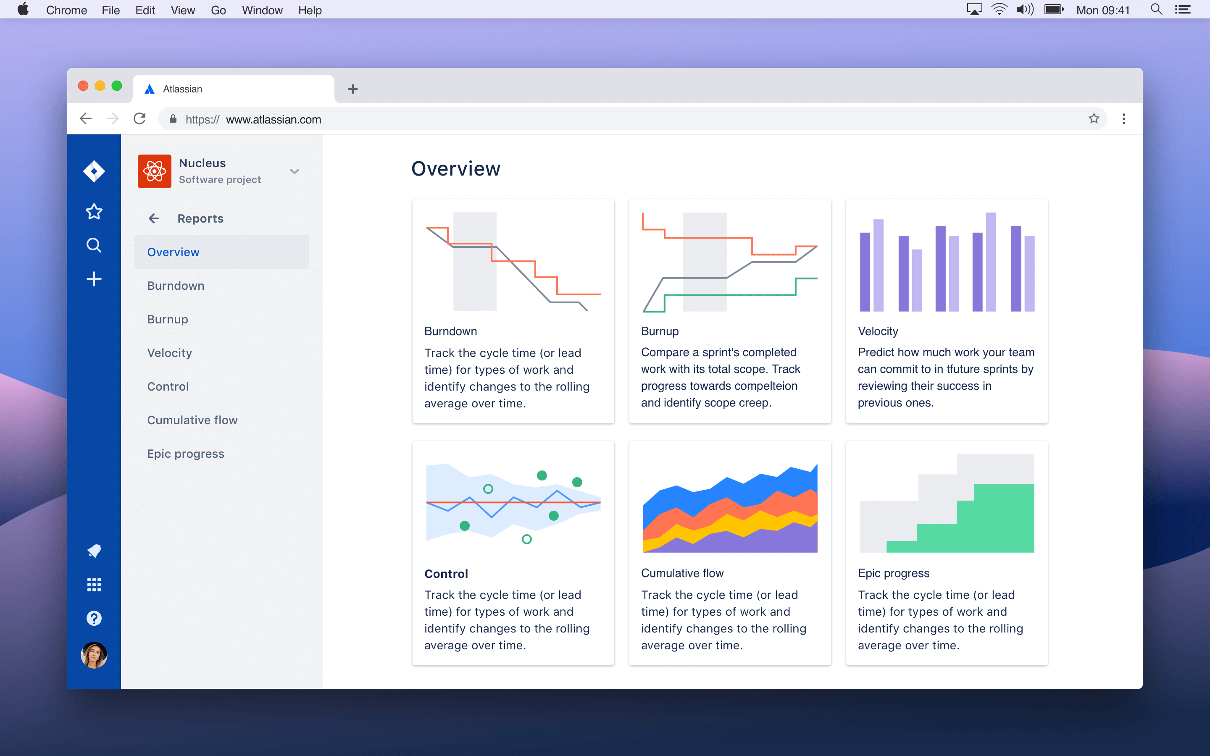Expand the Nucleus project dropdown
Image resolution: width=1210 pixels, height=756 pixels.
click(295, 171)
